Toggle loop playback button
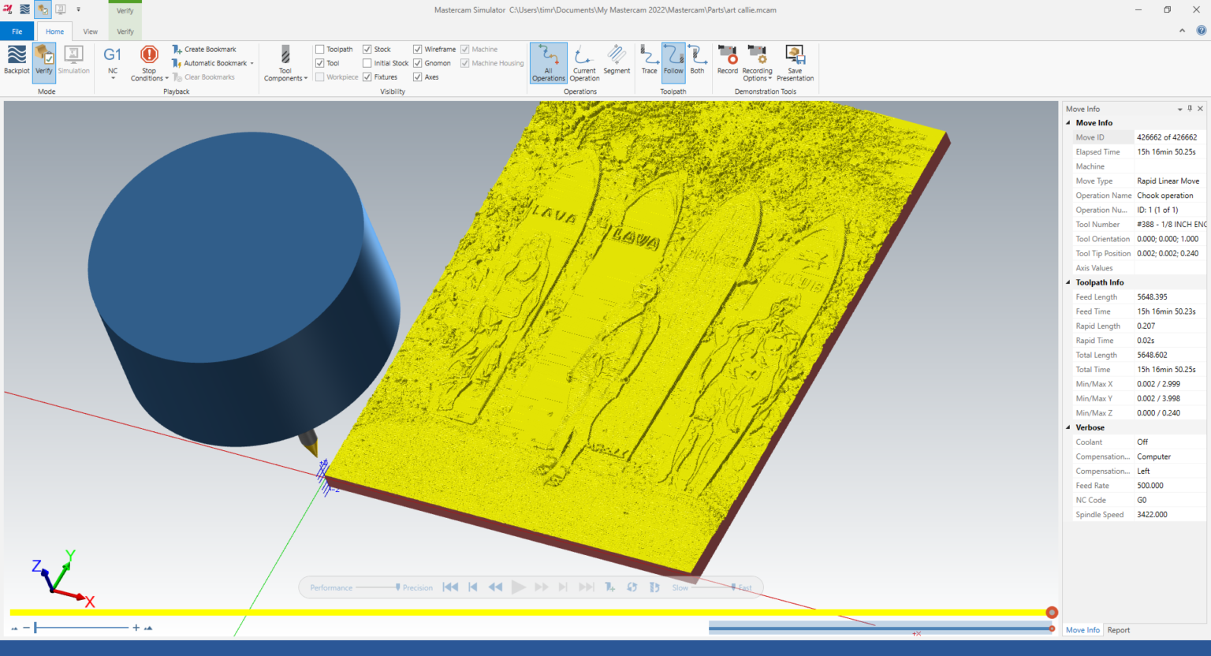 [632, 587]
